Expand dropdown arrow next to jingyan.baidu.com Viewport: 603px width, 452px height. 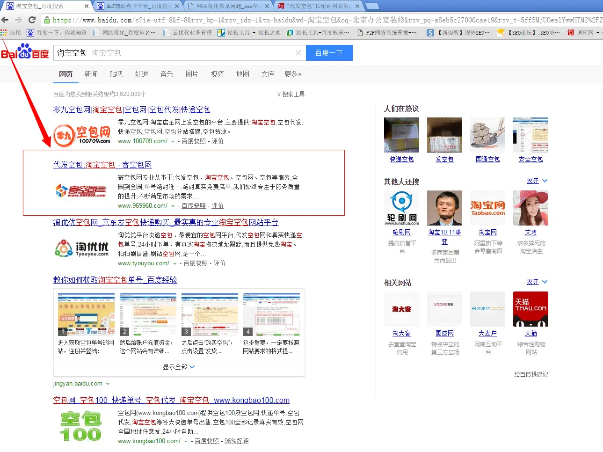[x=108, y=384]
